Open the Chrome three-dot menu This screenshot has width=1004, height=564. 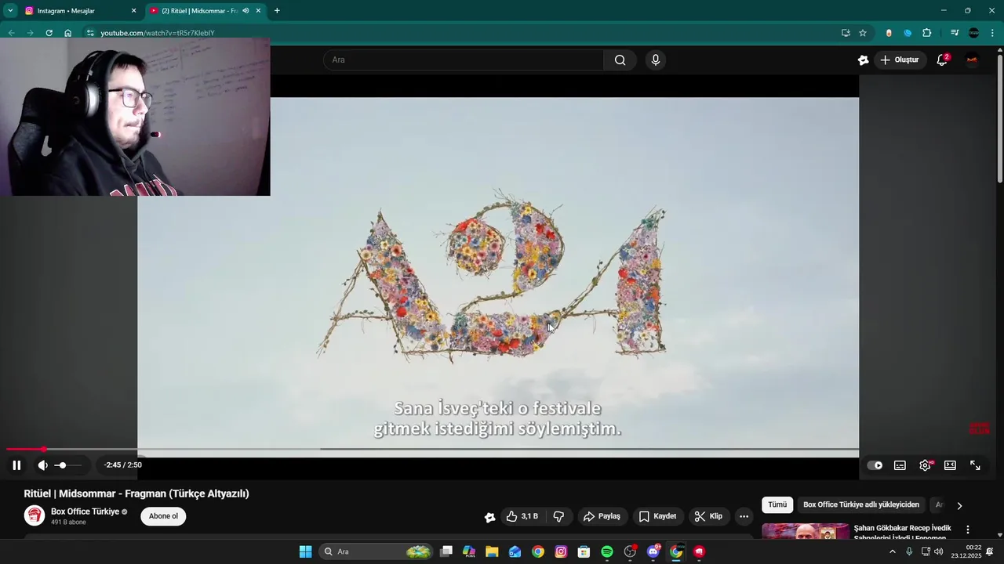992,33
